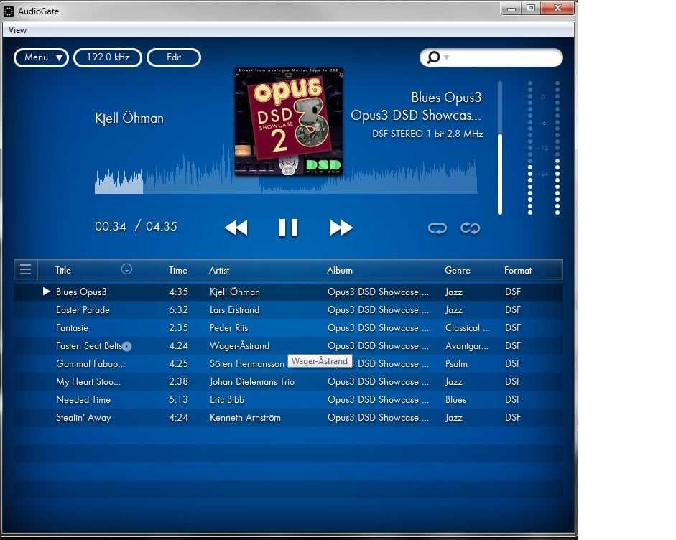Screen dimensions: 676x540
Task: Pause the current track
Action: point(288,228)
